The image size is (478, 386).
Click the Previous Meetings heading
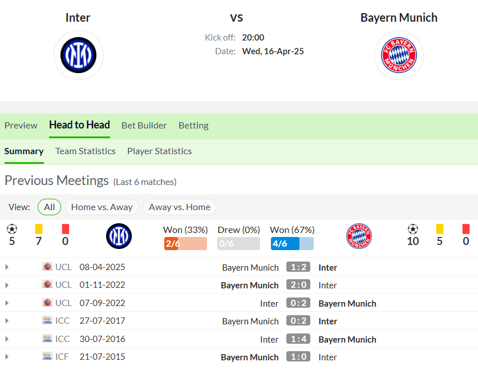pyautogui.click(x=56, y=180)
